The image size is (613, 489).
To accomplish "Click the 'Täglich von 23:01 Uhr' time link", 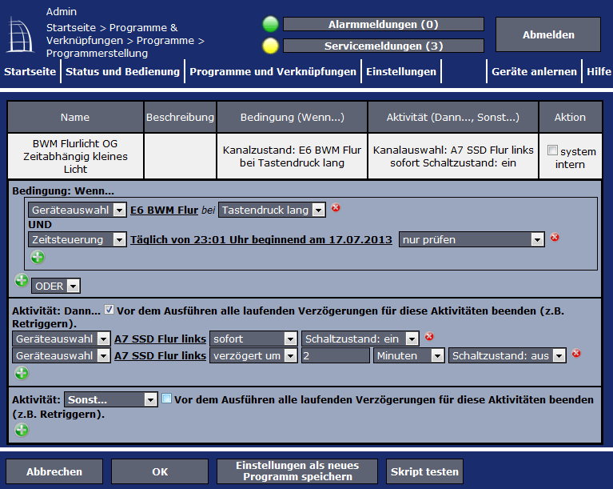I will pos(261,239).
